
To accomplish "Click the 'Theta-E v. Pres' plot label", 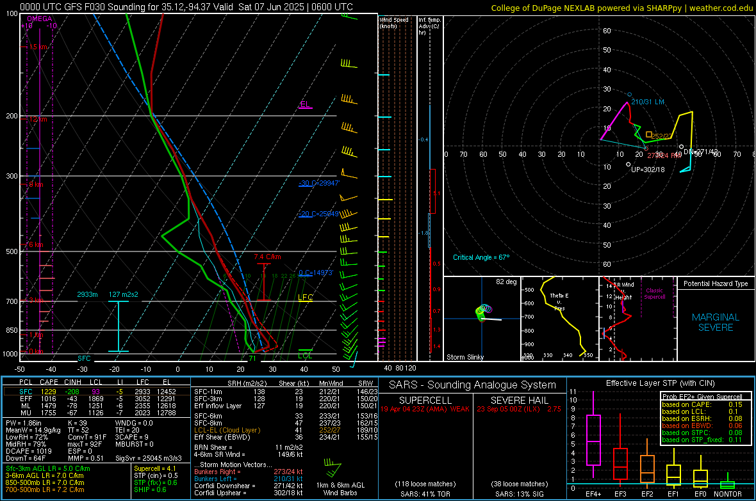I will pyautogui.click(x=559, y=301).
